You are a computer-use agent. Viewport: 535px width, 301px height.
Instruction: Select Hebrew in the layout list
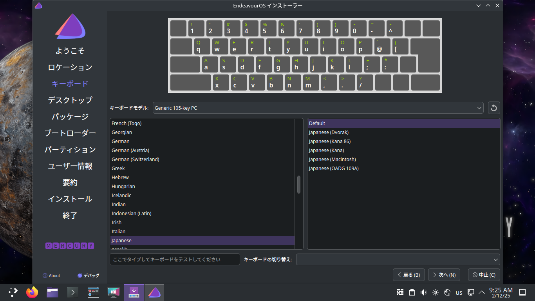point(202,177)
